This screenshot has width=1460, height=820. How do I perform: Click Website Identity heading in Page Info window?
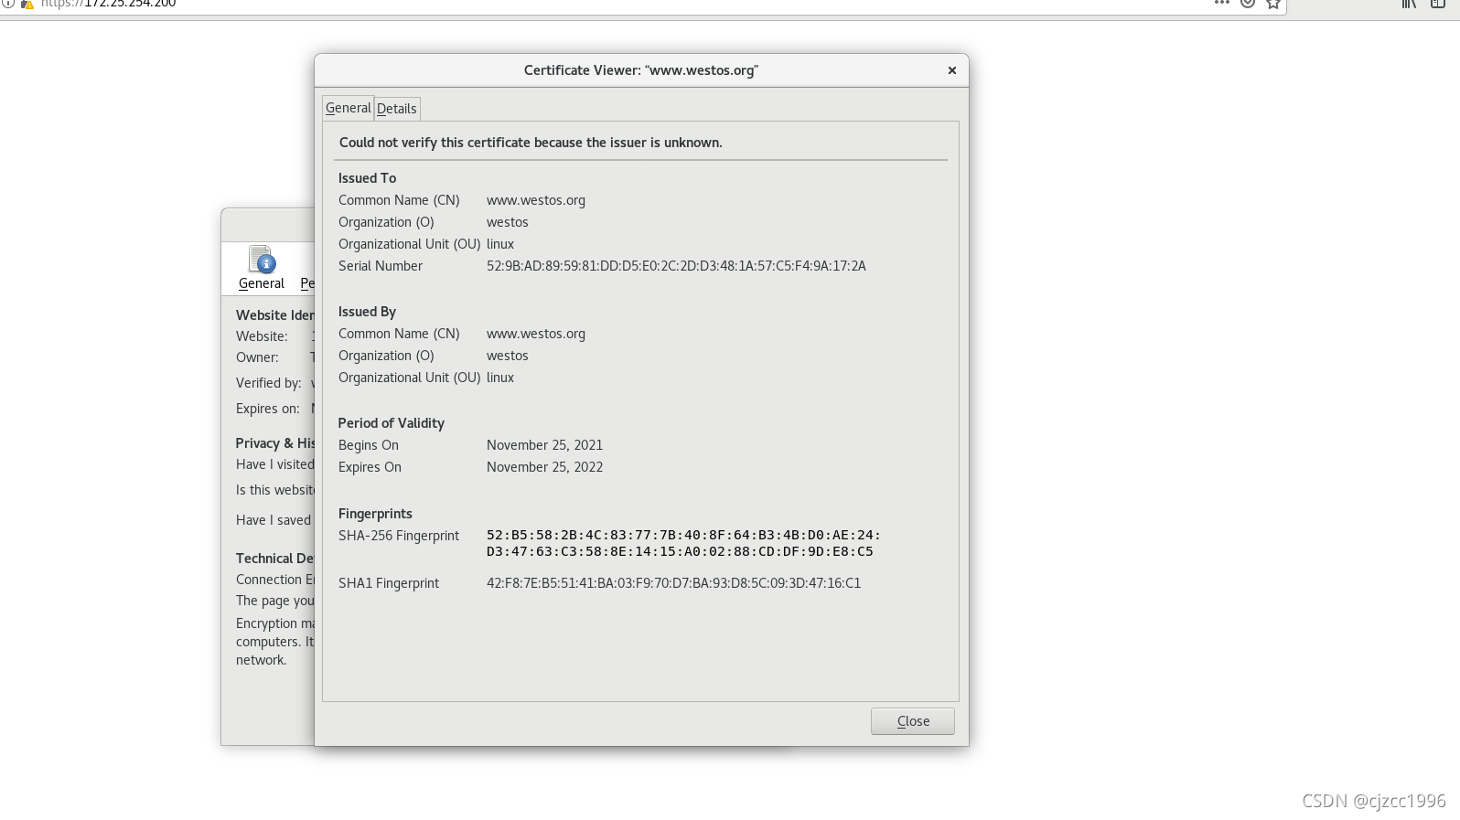click(274, 315)
